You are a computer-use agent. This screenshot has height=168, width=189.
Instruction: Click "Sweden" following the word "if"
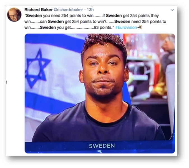click(114, 16)
